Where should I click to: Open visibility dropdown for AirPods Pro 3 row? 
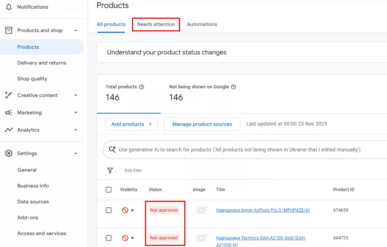pos(128,210)
